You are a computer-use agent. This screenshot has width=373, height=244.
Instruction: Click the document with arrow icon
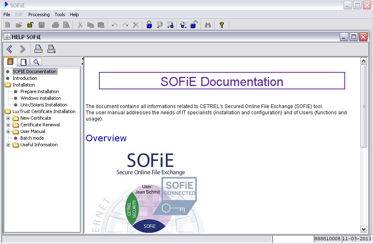pos(160,25)
